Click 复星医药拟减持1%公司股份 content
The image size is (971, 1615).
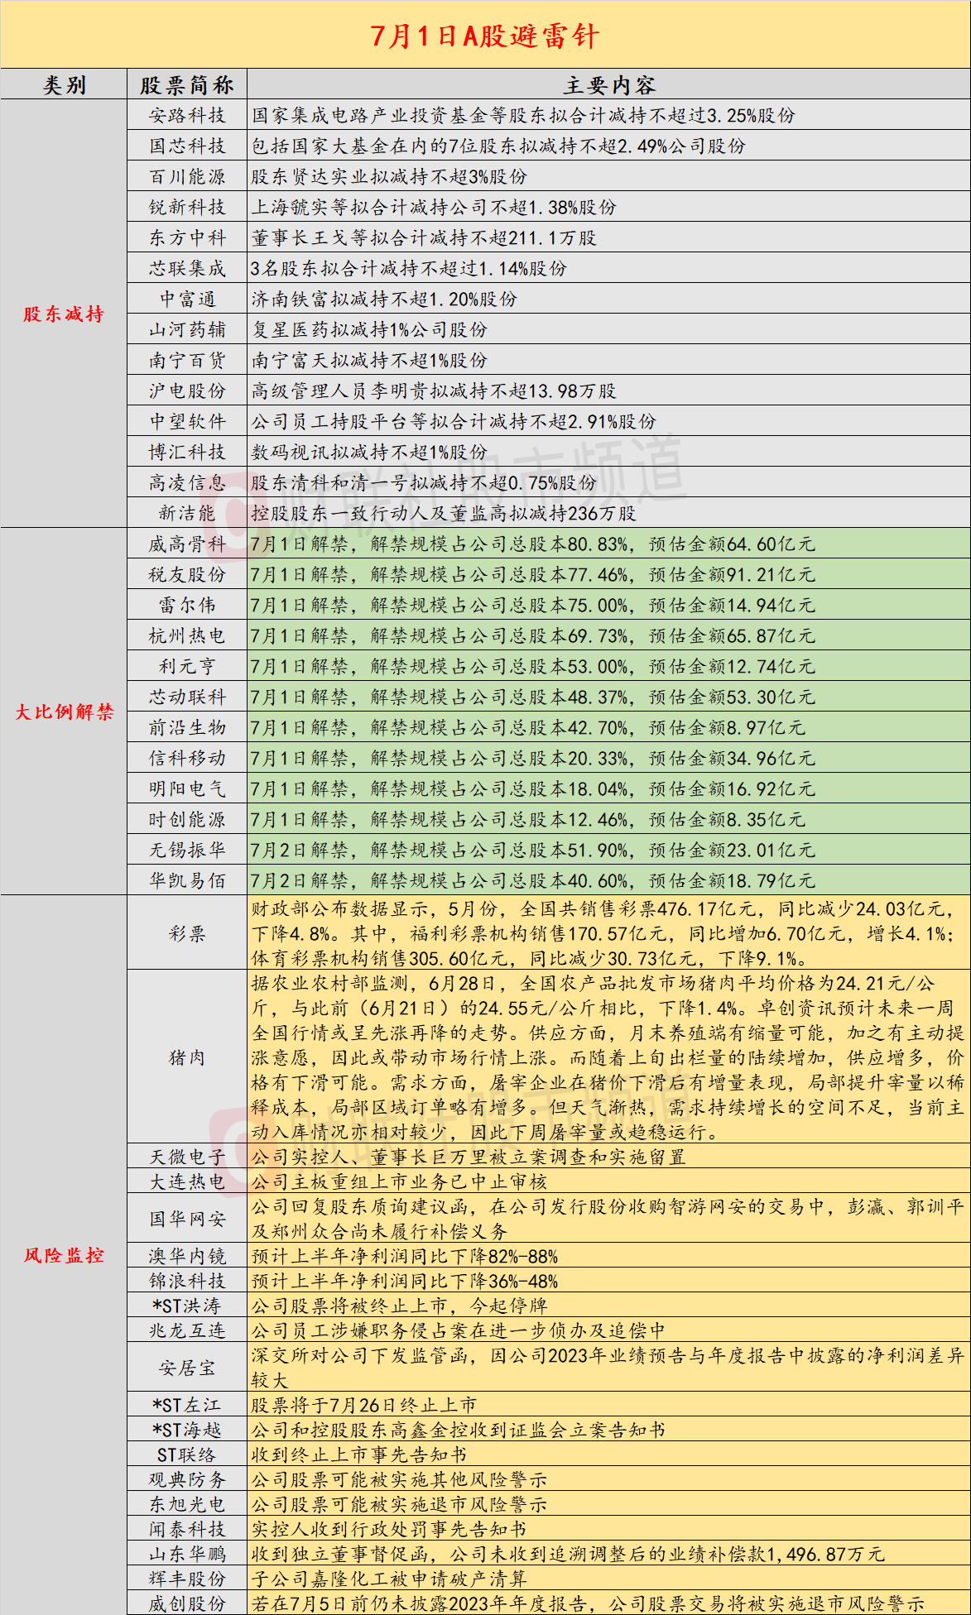pos(369,330)
